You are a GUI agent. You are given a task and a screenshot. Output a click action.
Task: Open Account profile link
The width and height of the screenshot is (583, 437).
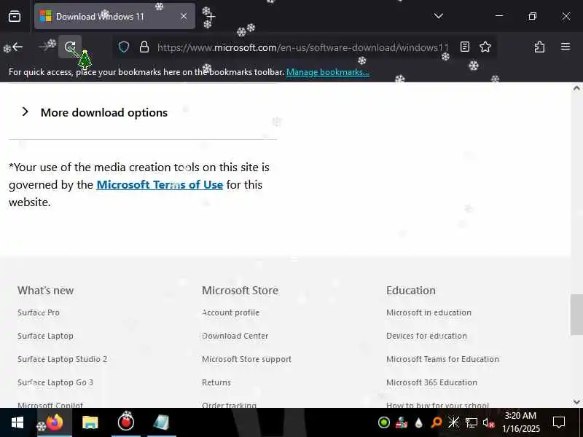coord(230,312)
